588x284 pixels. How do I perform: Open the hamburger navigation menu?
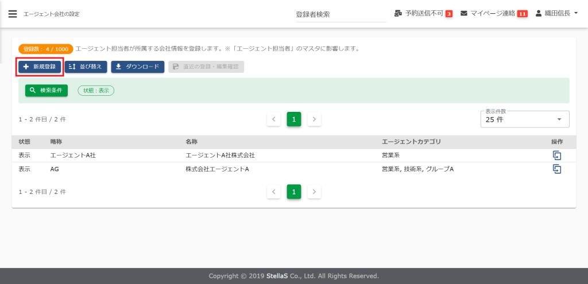[13, 14]
